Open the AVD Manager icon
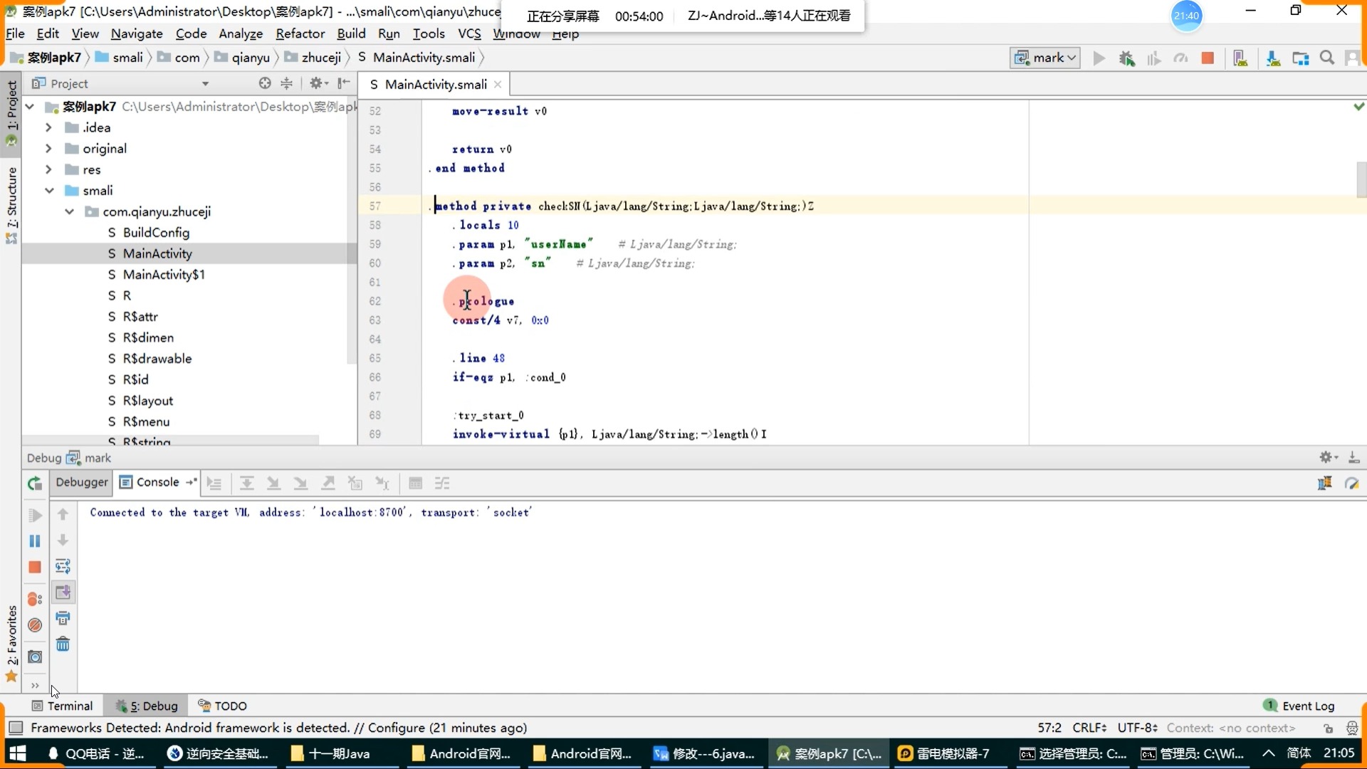1367x769 pixels. [1240, 58]
